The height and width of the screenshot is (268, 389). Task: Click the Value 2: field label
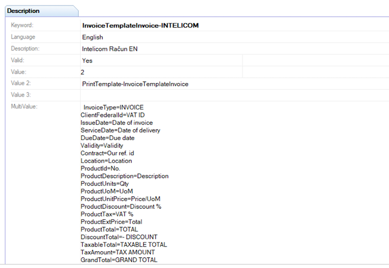point(21,83)
